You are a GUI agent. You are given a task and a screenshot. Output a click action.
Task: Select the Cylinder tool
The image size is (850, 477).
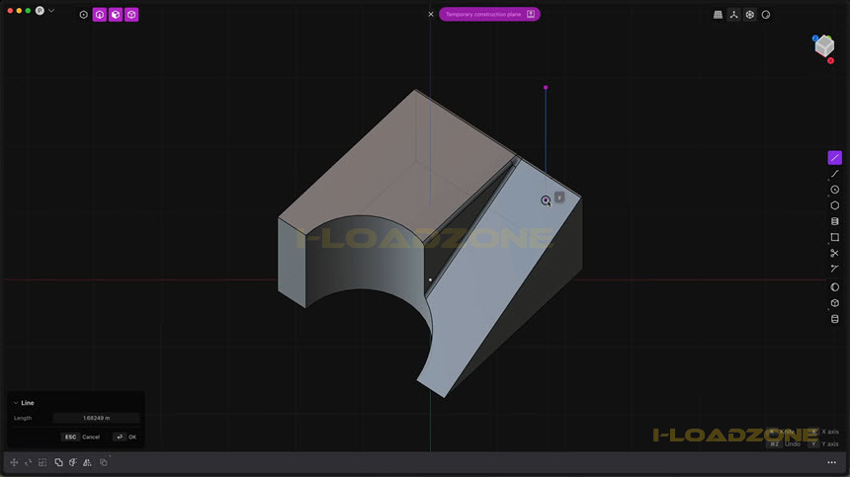[835, 319]
